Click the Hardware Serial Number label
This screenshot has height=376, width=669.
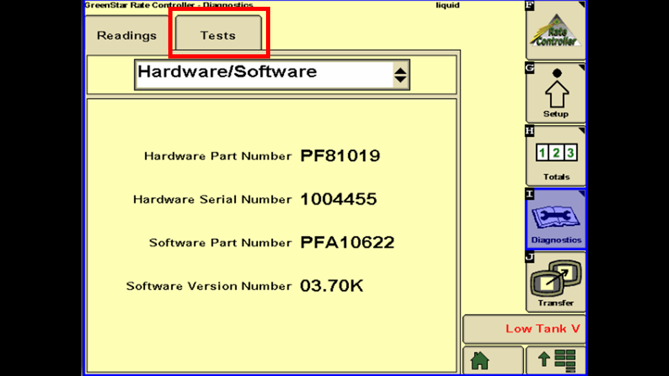point(212,199)
